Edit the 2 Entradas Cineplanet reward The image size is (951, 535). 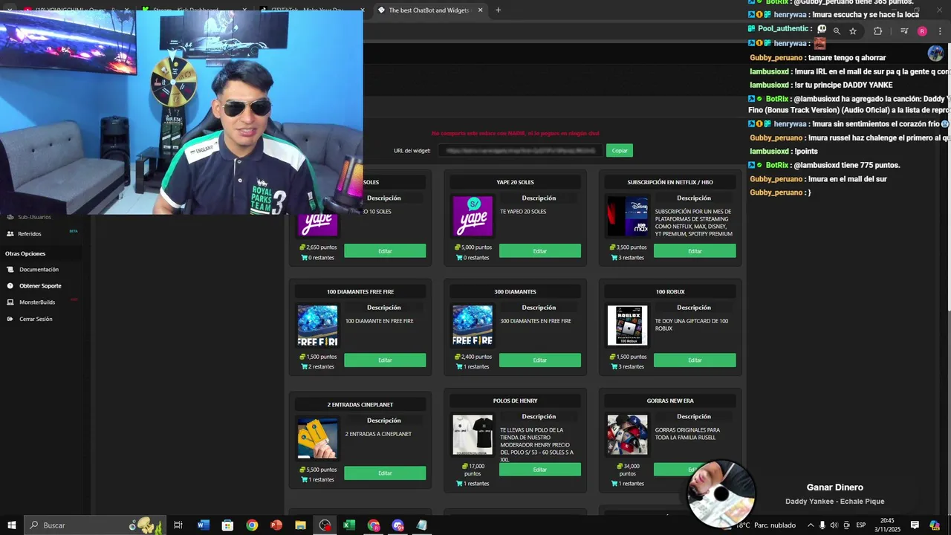click(x=385, y=473)
